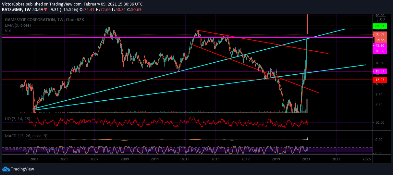
Task: Click the BATS:GME symbol text
Action: click(12, 10)
